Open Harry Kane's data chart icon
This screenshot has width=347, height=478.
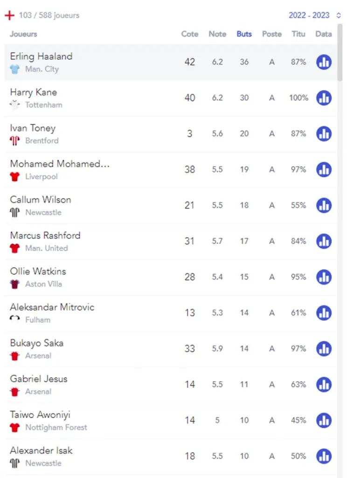[x=324, y=98]
